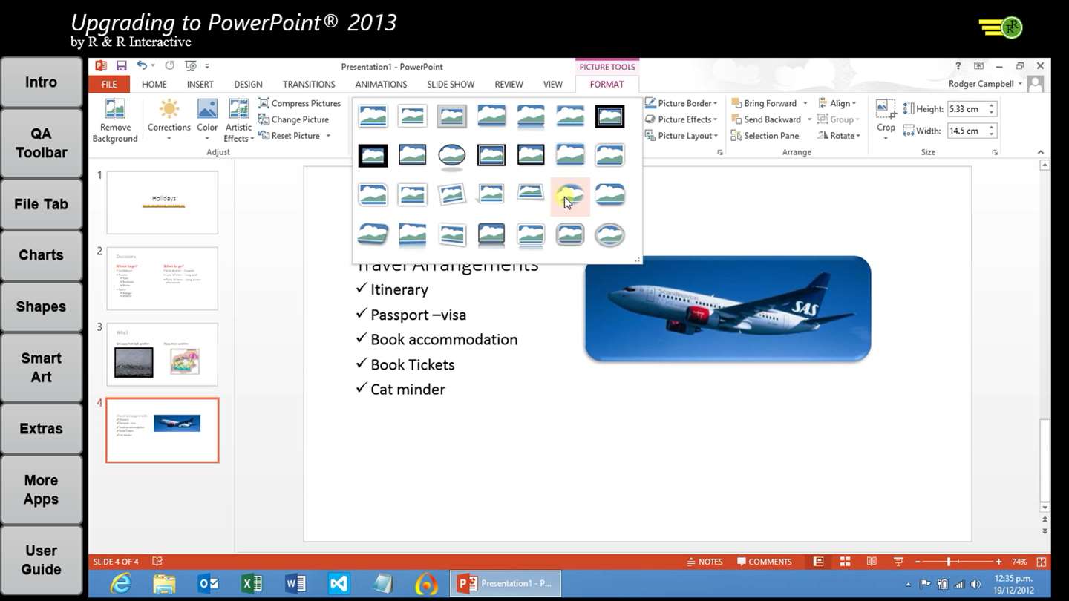Open the Customize Quick Access Toolbar arrow

[207, 66]
